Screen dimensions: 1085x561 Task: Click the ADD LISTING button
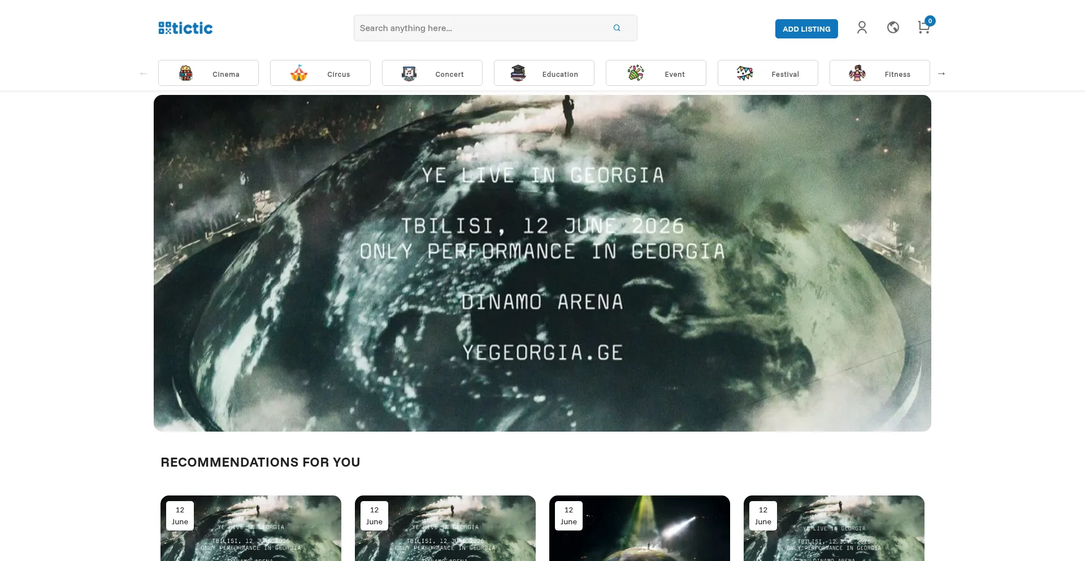[x=806, y=29]
